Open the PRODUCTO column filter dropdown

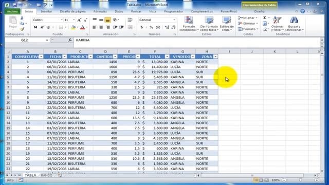coord(90,57)
